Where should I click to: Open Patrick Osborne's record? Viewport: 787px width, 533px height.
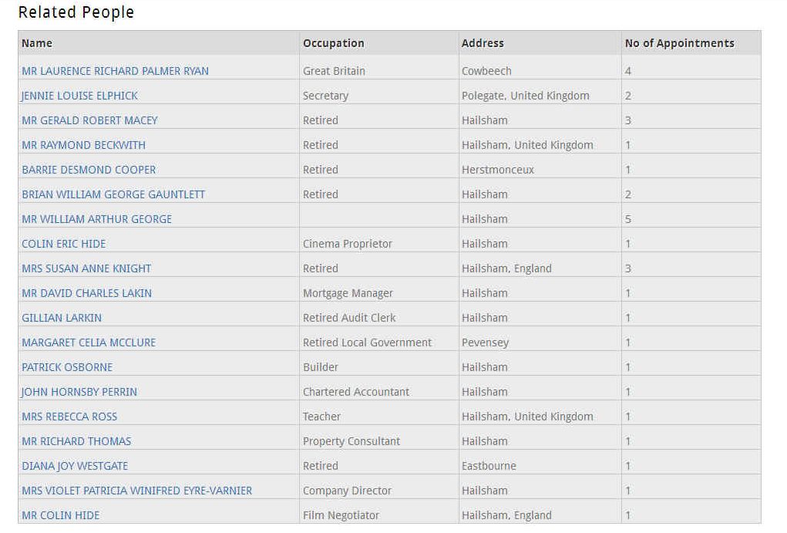point(67,366)
